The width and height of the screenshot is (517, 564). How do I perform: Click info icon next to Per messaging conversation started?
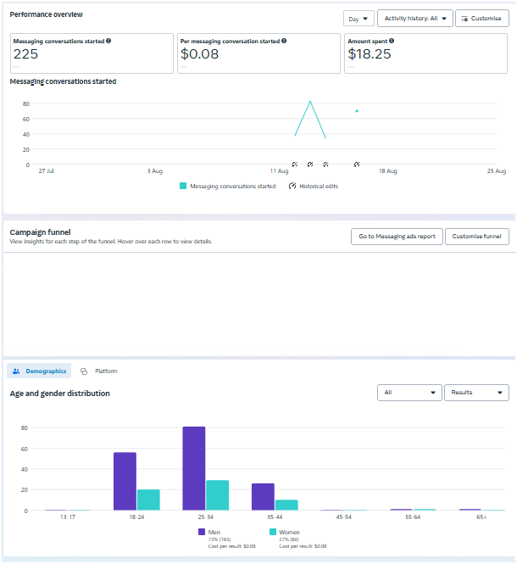(284, 41)
